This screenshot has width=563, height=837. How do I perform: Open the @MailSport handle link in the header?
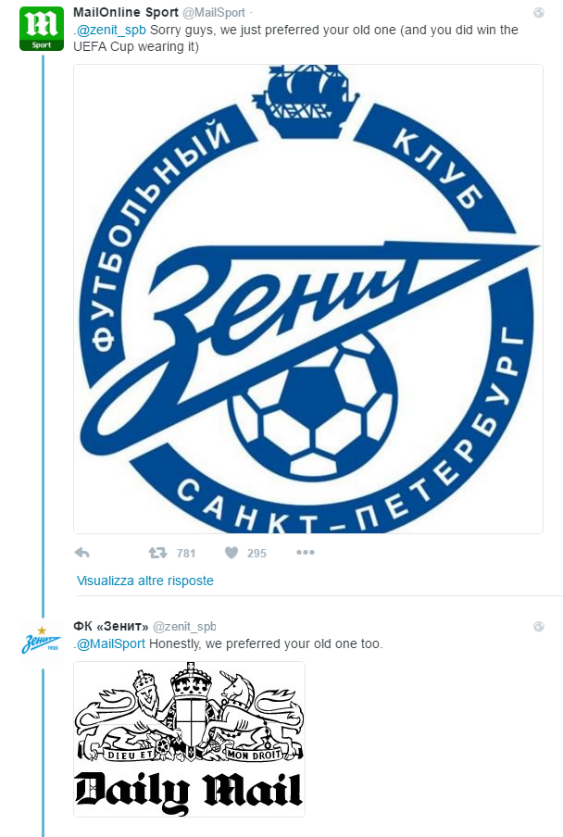point(214,12)
